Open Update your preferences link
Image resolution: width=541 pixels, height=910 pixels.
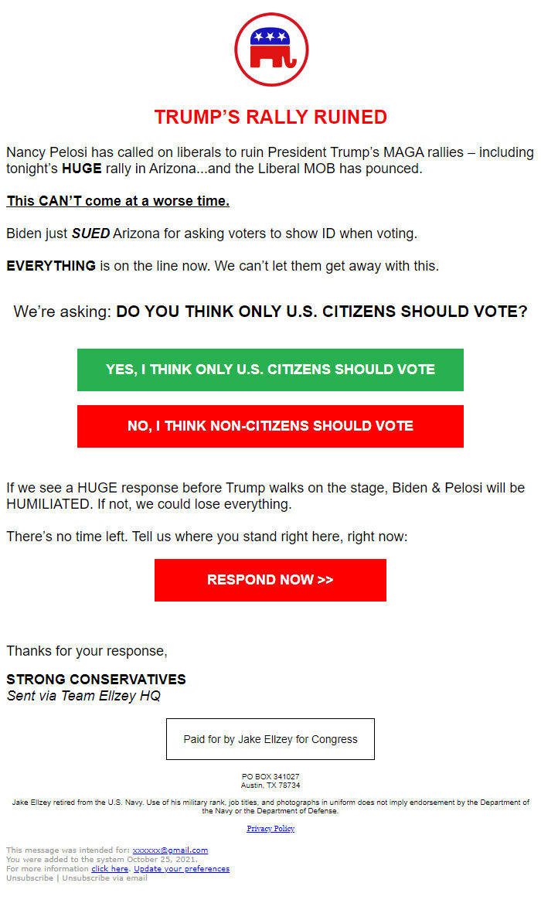(x=182, y=869)
